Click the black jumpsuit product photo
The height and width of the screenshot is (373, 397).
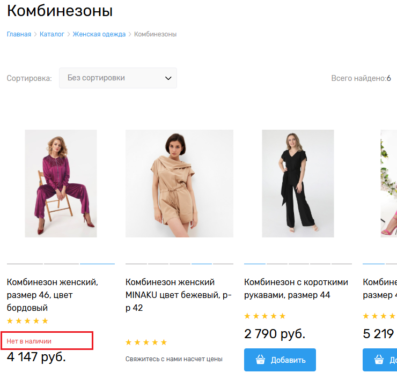click(x=298, y=183)
